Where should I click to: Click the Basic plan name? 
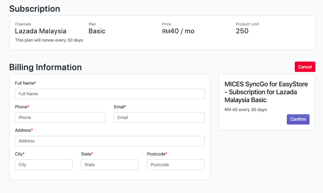pos(97,31)
